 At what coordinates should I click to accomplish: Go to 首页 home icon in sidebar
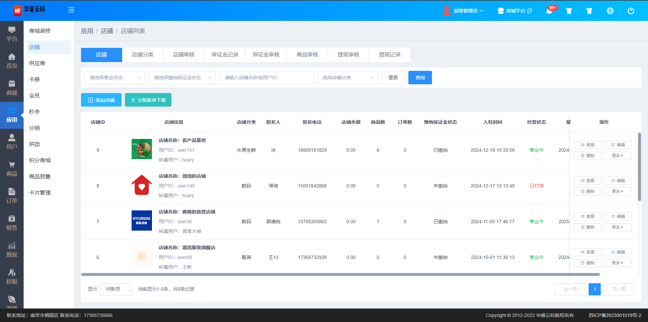pos(12,61)
